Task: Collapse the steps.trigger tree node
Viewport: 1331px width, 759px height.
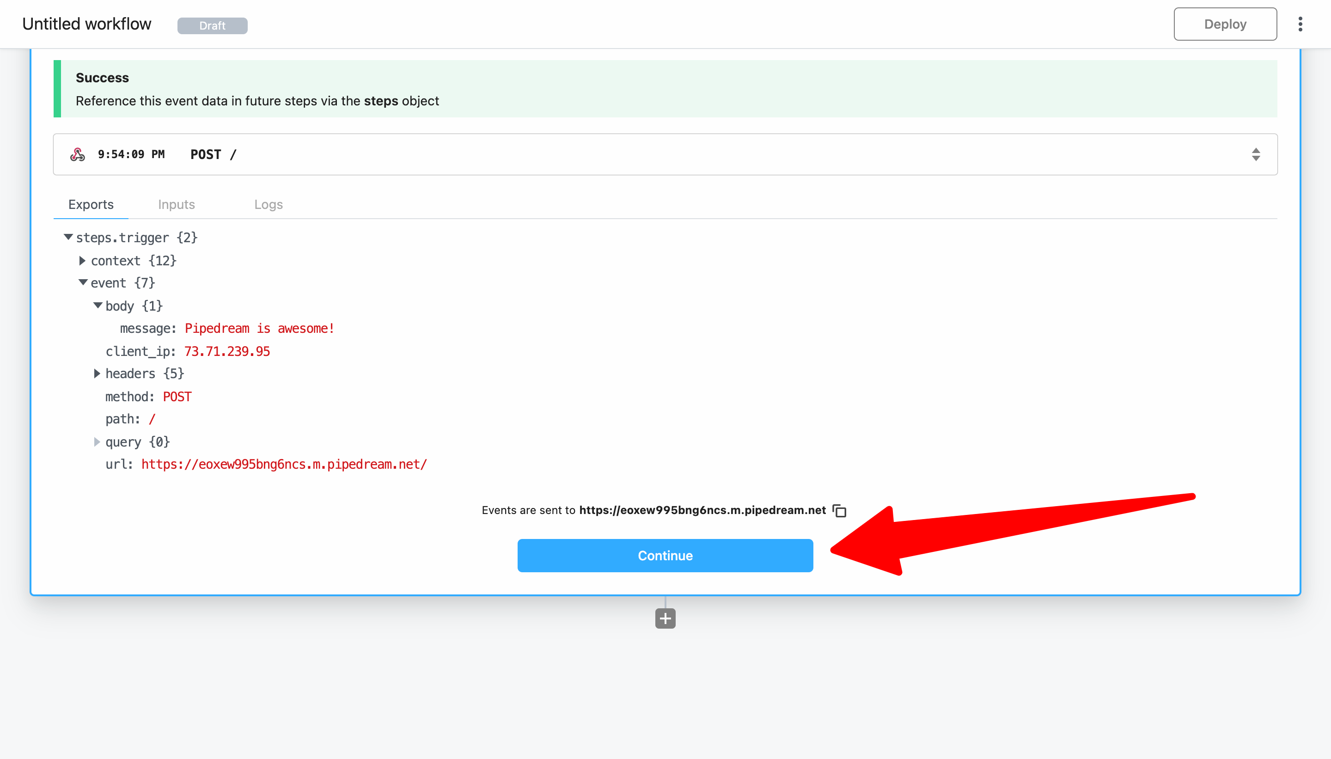Action: [x=68, y=237]
